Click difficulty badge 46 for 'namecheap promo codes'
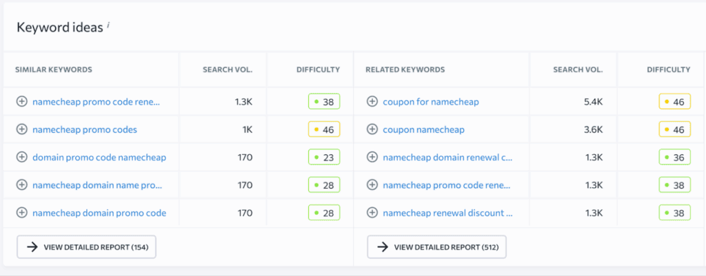The width and height of the screenshot is (706, 276). pyautogui.click(x=324, y=130)
